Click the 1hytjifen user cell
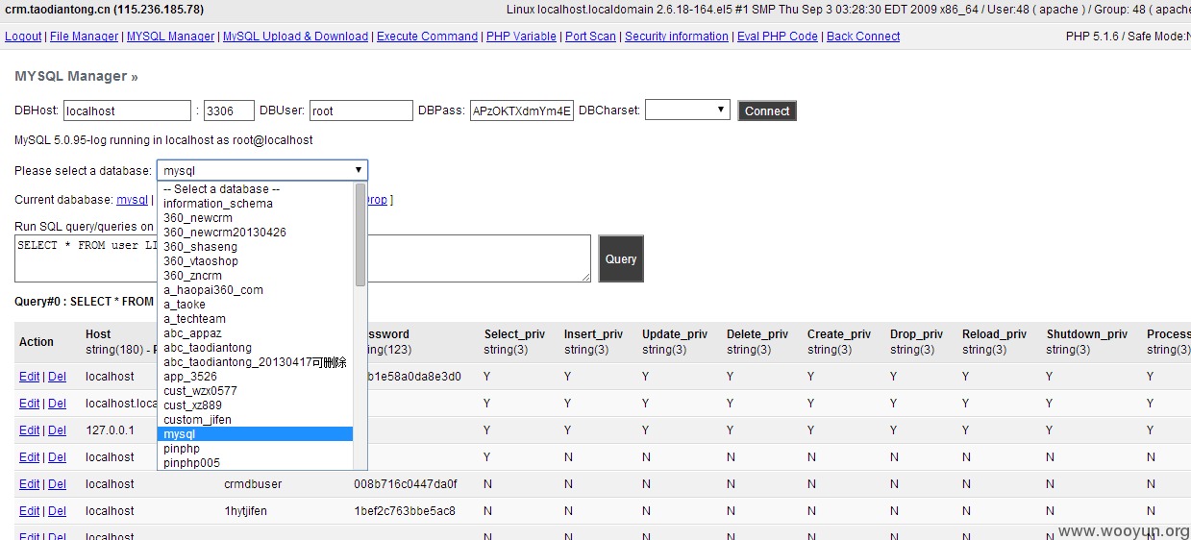The height and width of the screenshot is (540, 1191). click(245, 511)
